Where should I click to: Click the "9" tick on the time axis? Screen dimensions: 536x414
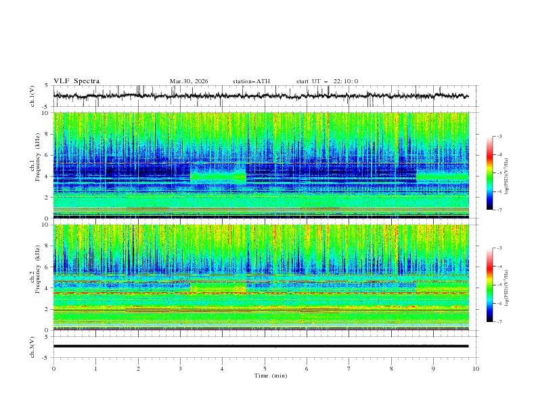coord(433,369)
